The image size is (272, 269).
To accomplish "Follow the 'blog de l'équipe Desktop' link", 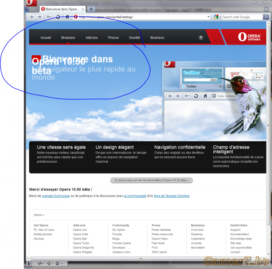I will coord(171,196).
